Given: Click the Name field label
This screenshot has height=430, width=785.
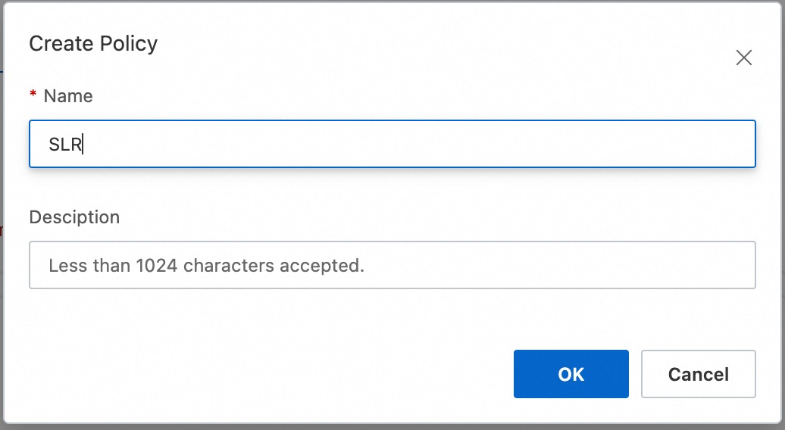Looking at the screenshot, I should click(x=68, y=96).
